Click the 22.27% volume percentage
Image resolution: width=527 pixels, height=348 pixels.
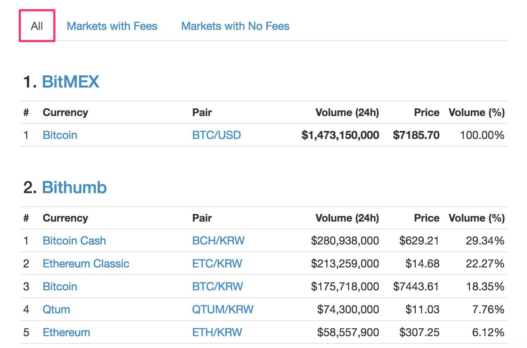tap(485, 264)
